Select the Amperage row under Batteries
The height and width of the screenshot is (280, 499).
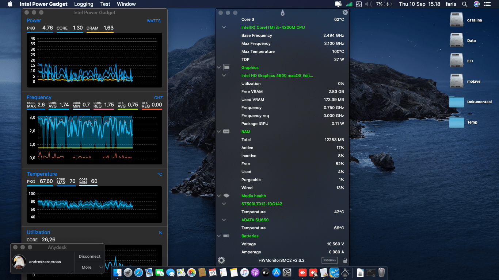[x=282, y=252]
